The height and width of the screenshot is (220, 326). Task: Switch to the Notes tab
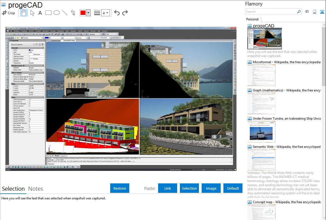(36, 189)
